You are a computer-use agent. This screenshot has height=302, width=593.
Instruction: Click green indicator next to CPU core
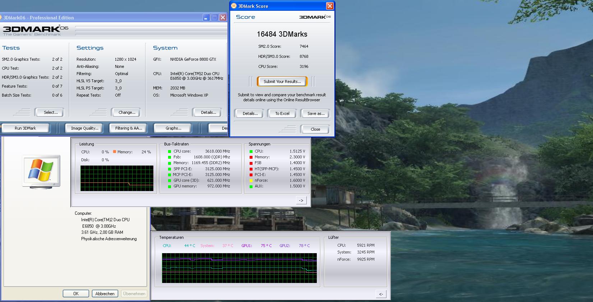170,152
